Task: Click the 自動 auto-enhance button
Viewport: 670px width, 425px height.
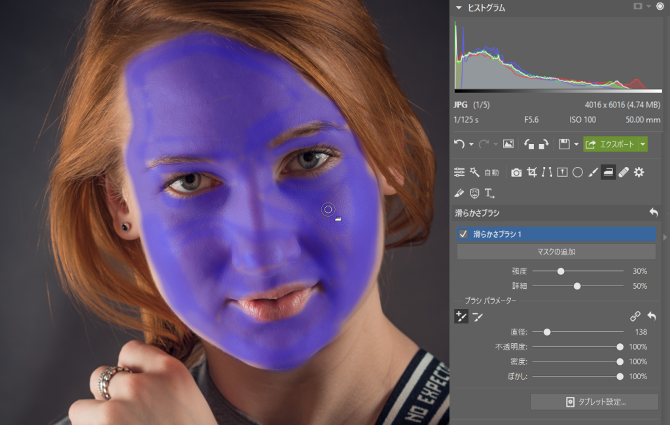Action: click(492, 172)
